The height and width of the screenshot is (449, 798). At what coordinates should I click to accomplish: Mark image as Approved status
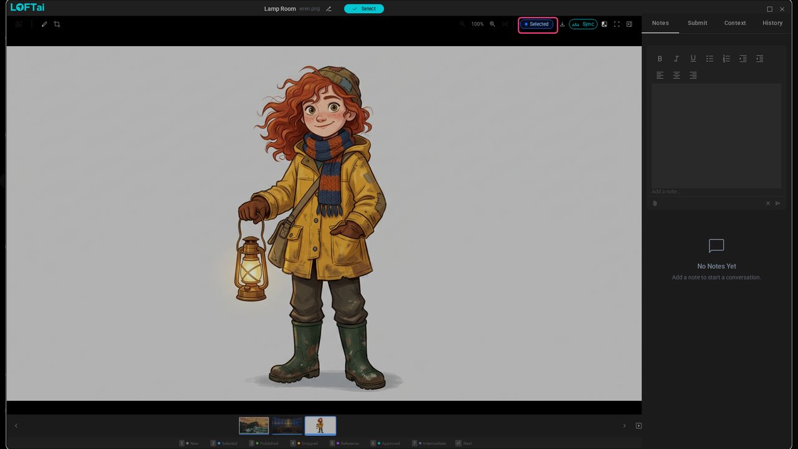[x=385, y=443]
